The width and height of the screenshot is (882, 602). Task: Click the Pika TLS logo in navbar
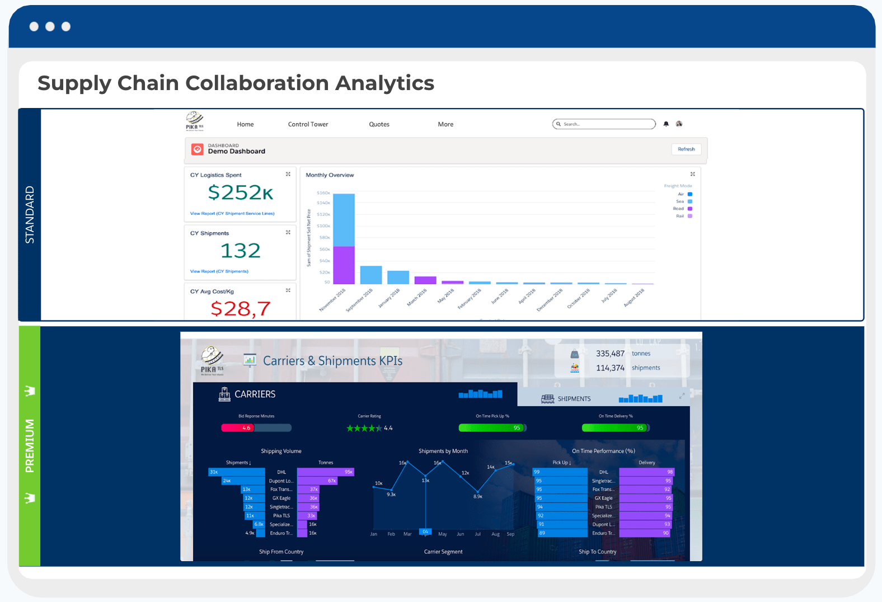coord(195,120)
